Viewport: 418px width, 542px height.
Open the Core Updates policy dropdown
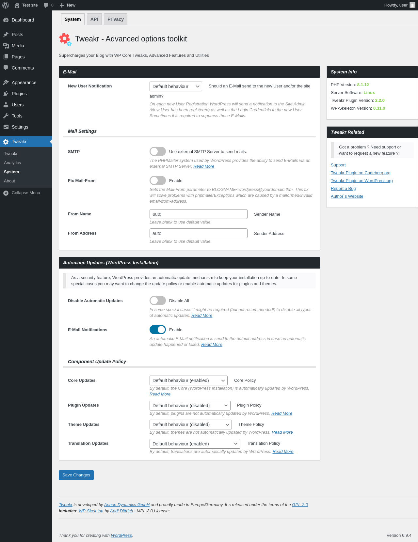[x=188, y=380]
